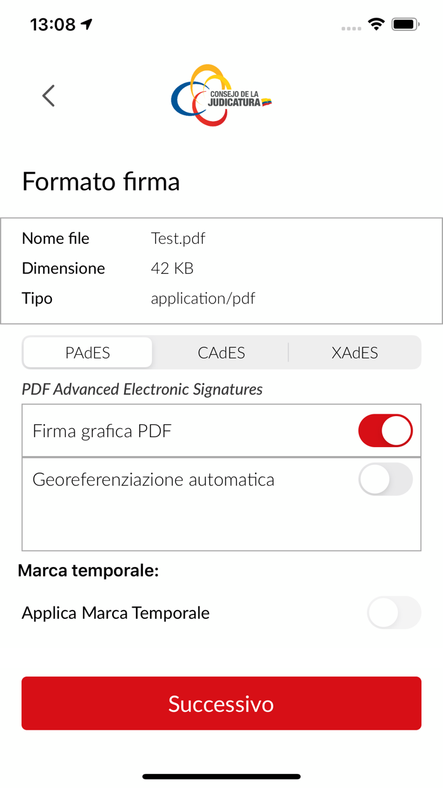Image resolution: width=443 pixels, height=788 pixels.
Task: Tap the 42 KB size value
Action: pos(171,269)
